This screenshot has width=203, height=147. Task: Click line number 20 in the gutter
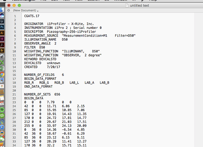click(x=14, y=91)
